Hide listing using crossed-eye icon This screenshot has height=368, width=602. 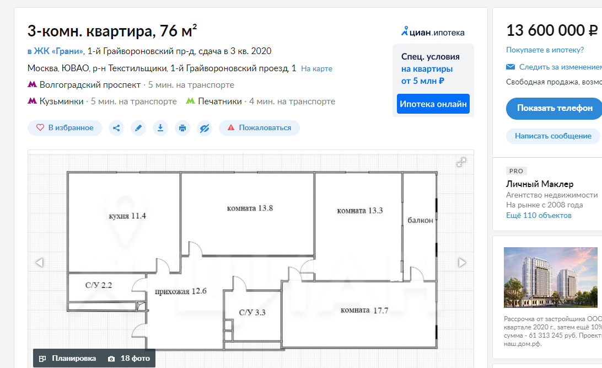pyautogui.click(x=205, y=128)
